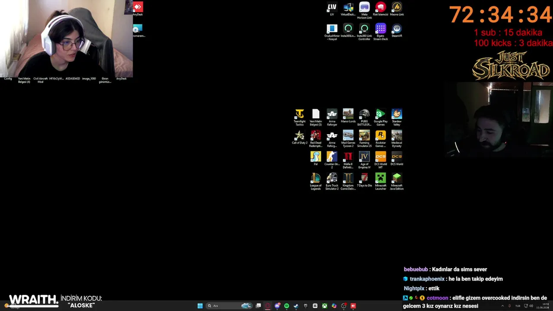The height and width of the screenshot is (311, 553).
Task: Select the desktop label "ASDASDASD"
Action: pyautogui.click(x=73, y=79)
